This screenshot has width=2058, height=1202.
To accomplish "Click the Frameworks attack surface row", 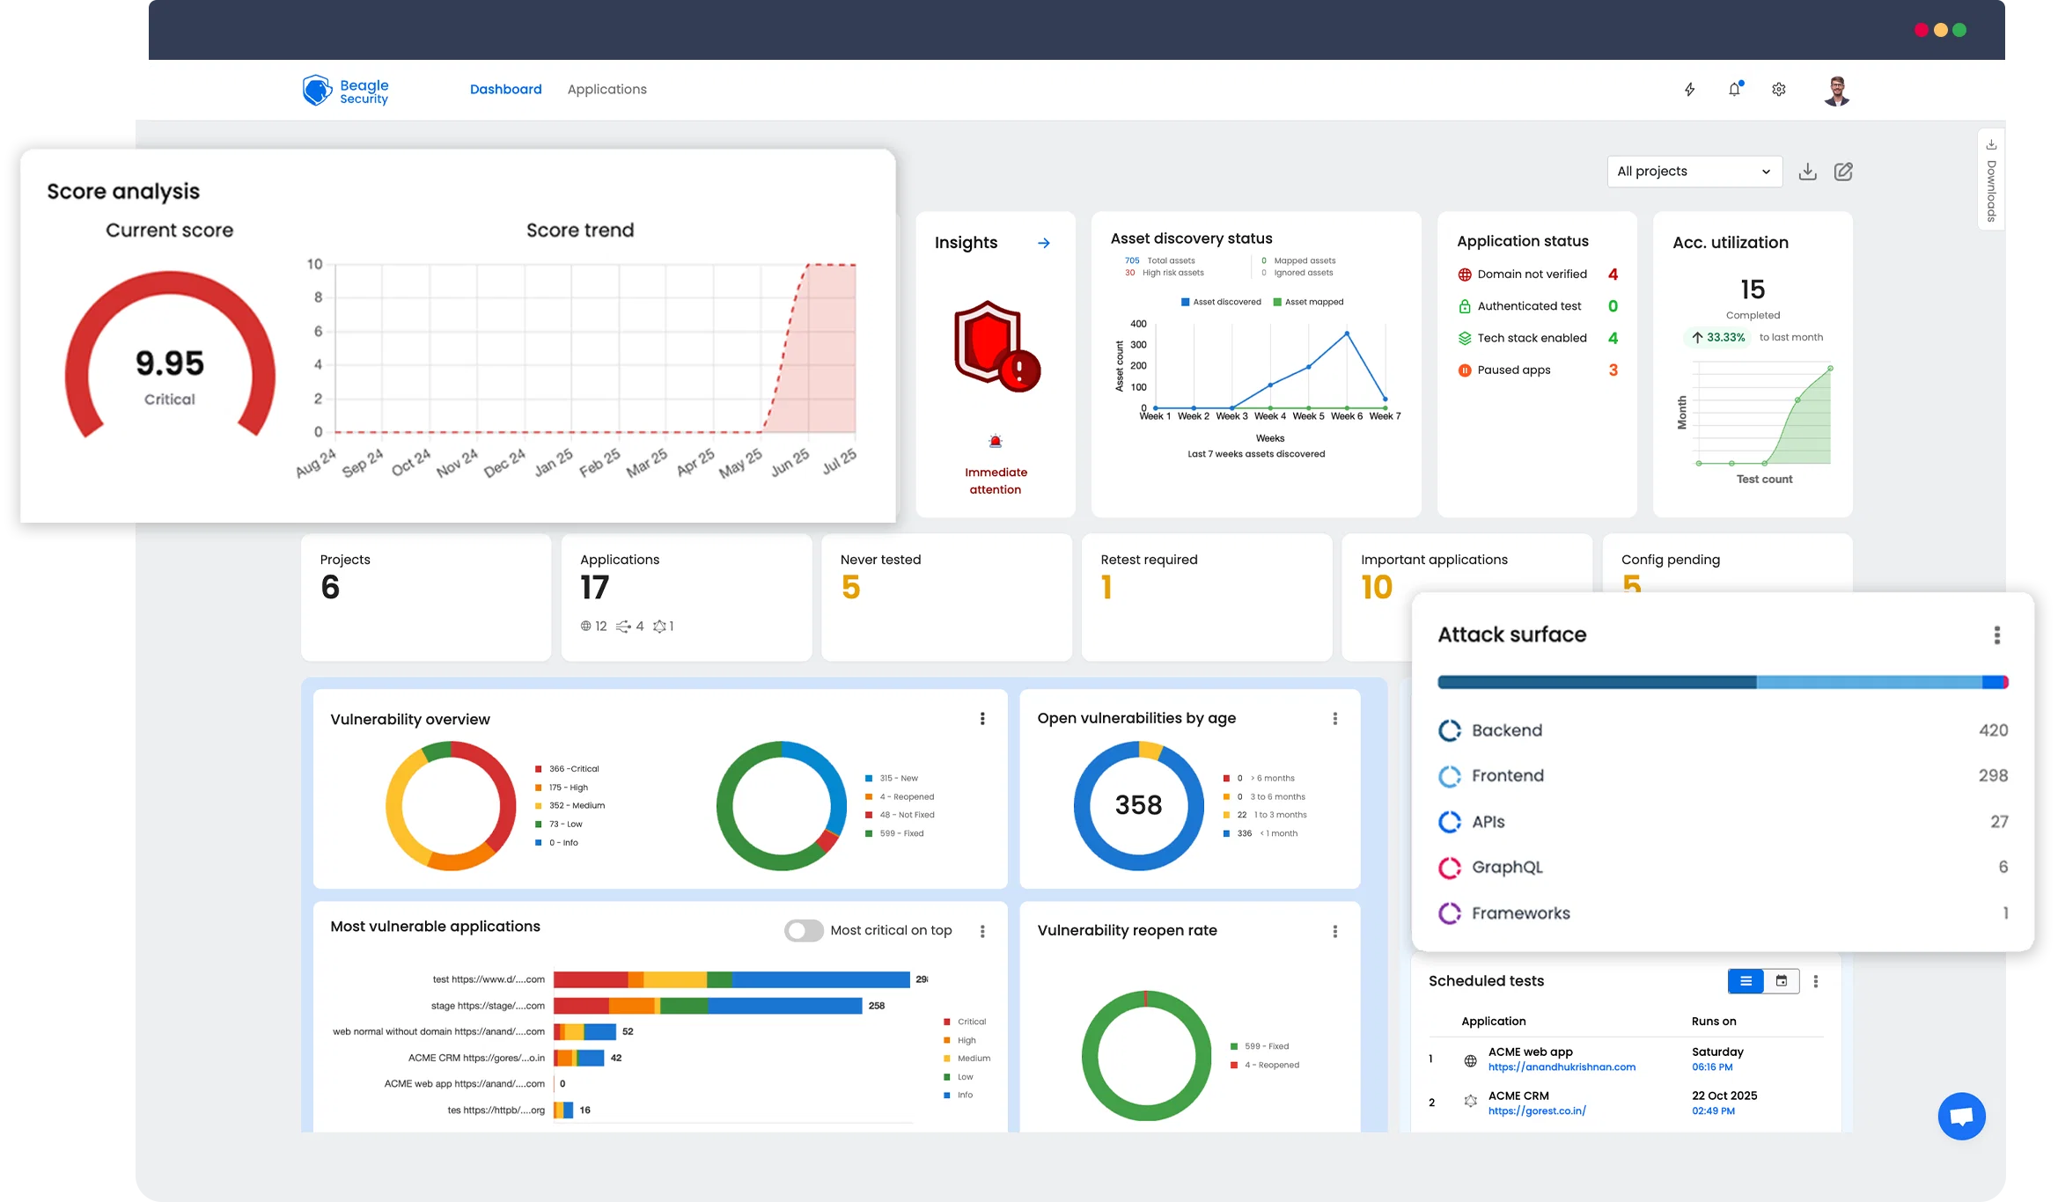I will [1723, 913].
